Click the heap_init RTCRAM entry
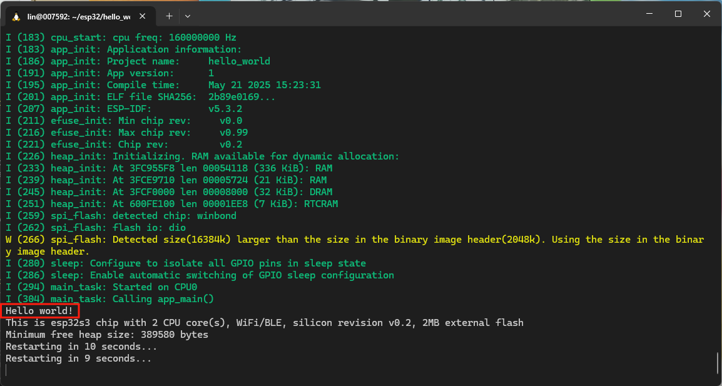Viewport: 722px width, 386px height. pyautogui.click(x=169, y=203)
